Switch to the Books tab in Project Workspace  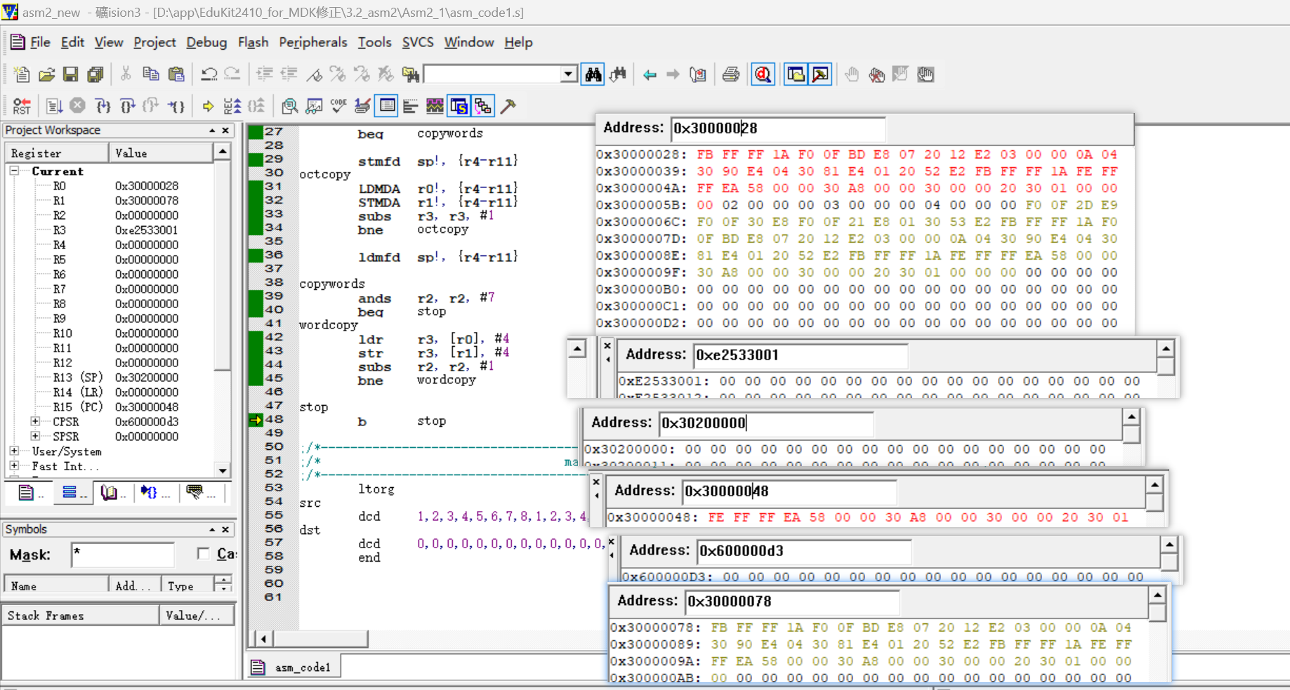pyautogui.click(x=113, y=493)
